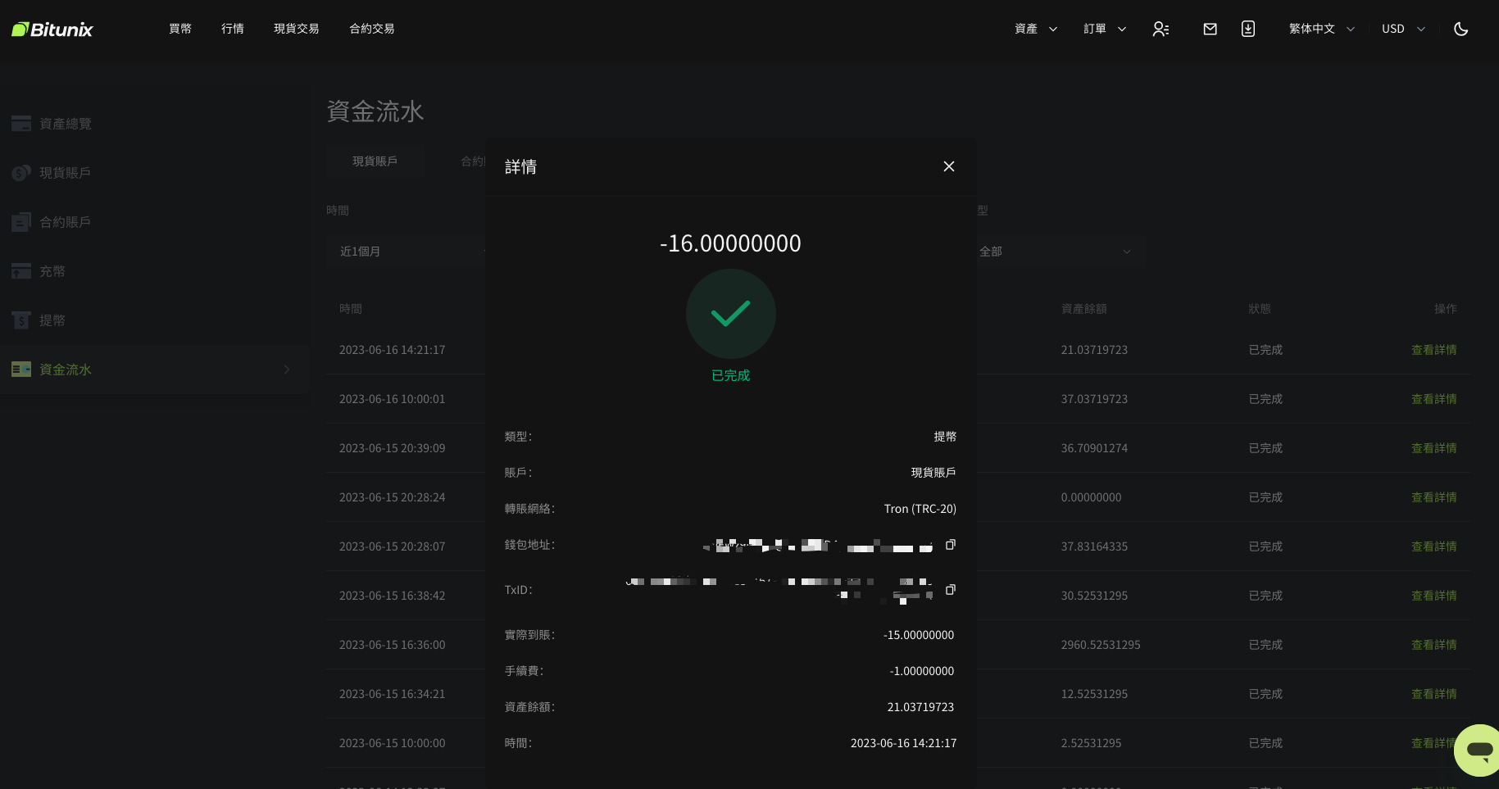View details for balance 36.70901274 row
This screenshot has width=1499, height=789.
(x=1434, y=448)
